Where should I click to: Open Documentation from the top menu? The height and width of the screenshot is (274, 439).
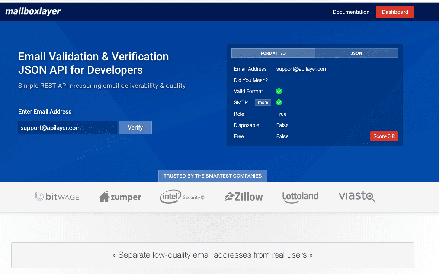(351, 12)
